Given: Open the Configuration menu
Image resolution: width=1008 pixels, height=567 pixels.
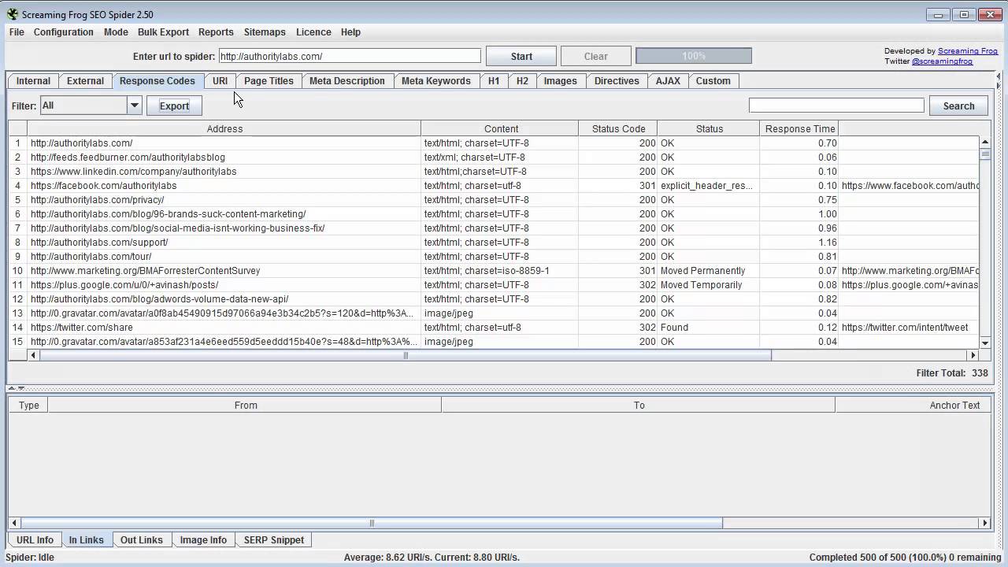Looking at the screenshot, I should click(64, 32).
